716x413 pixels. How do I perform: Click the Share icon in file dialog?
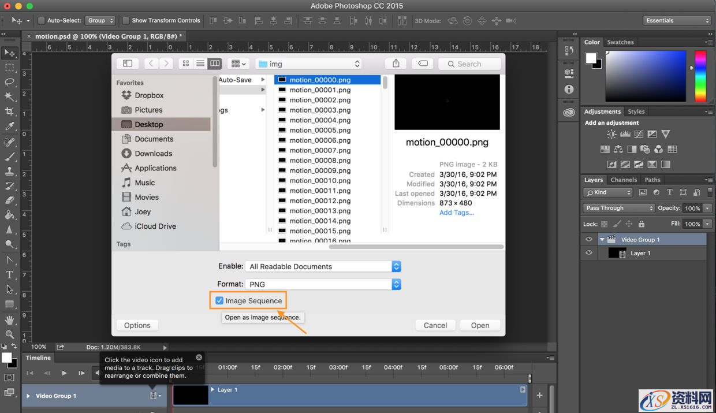pos(396,64)
